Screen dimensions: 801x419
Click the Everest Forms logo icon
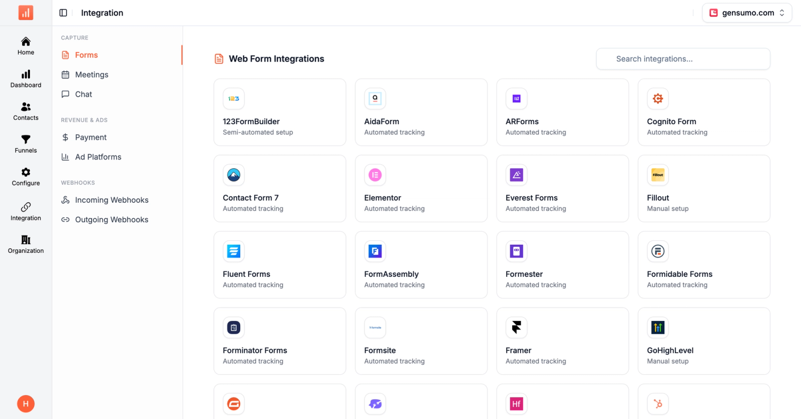coord(517,175)
